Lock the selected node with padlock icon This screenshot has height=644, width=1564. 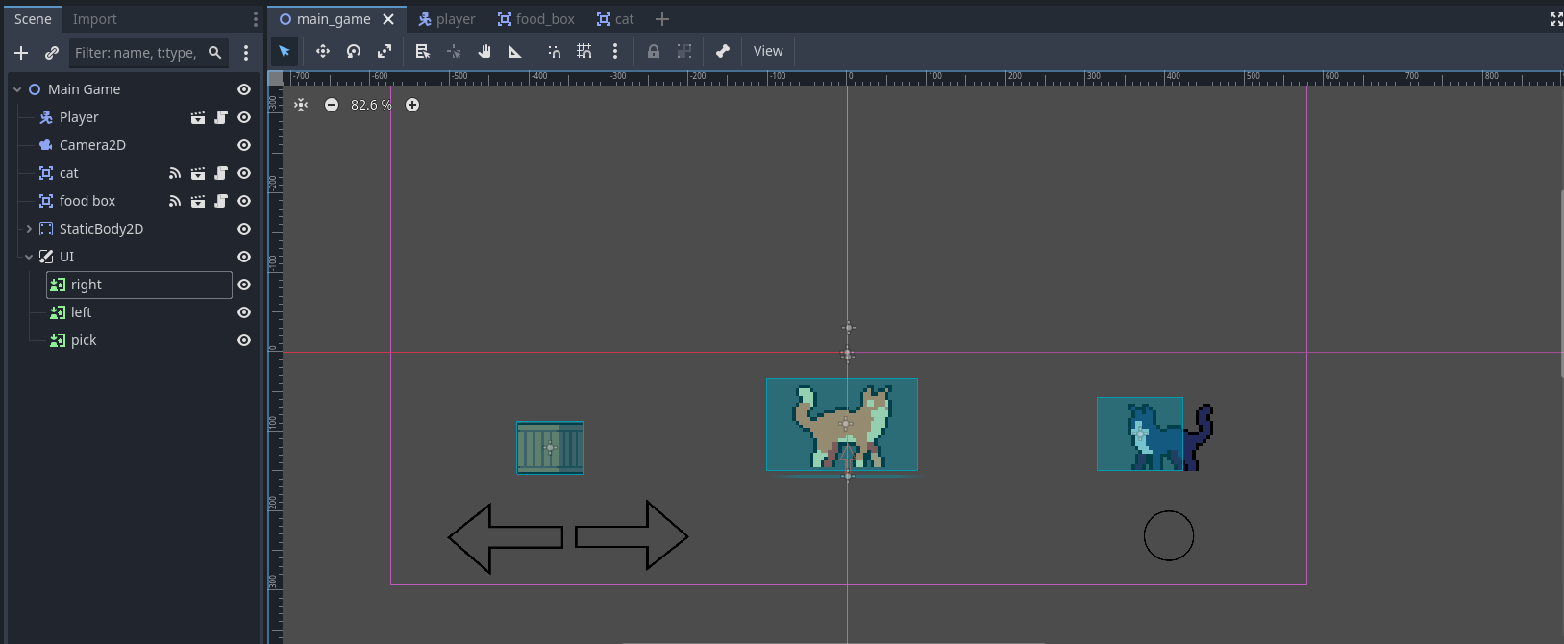(x=654, y=52)
